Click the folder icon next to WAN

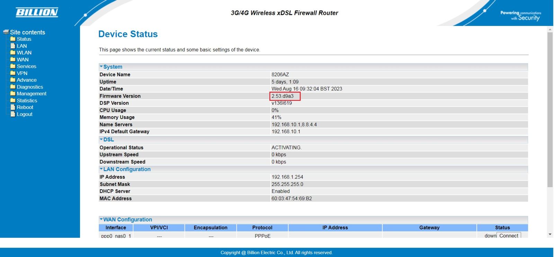tap(13, 59)
